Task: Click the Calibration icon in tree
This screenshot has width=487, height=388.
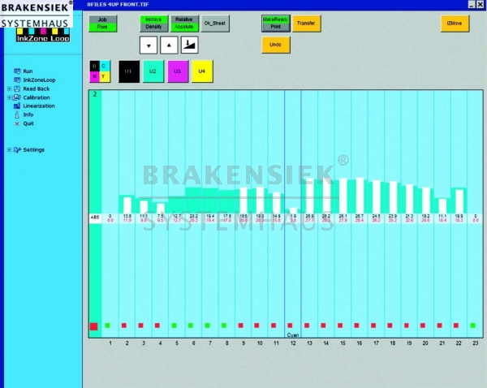Action: coord(17,97)
